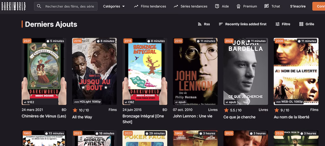This screenshot has height=146, width=325.
Task: Click the date 07 oct. 2010
Action: click(183, 110)
